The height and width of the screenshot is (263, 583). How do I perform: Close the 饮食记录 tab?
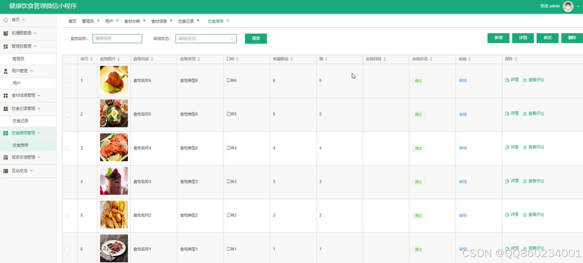click(x=198, y=20)
